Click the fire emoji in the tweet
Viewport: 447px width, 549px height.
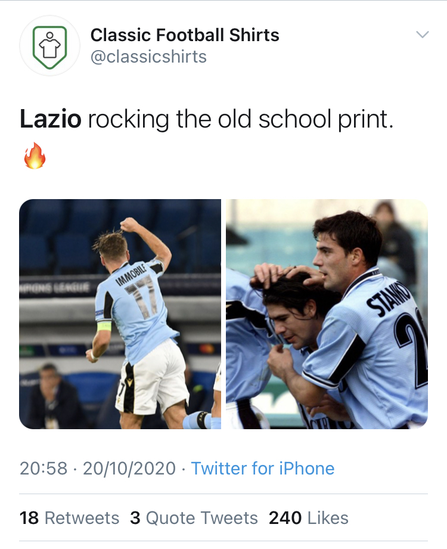35,156
